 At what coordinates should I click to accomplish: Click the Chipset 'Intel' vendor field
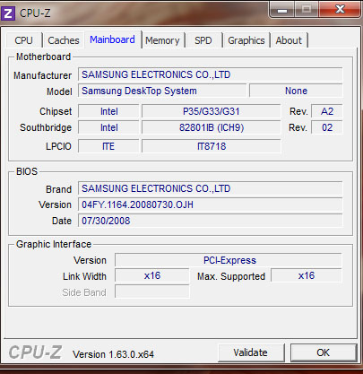pyautogui.click(x=108, y=111)
